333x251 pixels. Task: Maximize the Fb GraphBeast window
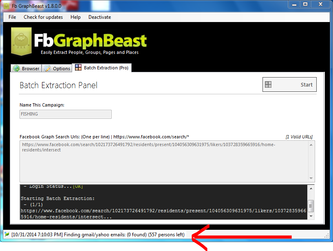coord(305,4)
